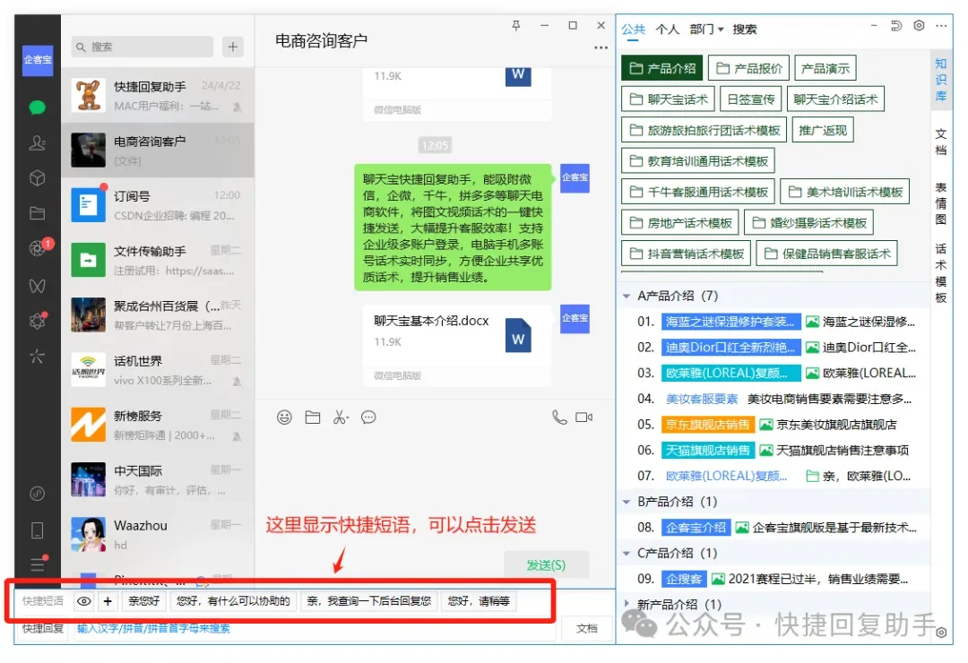Viewport: 968px width, 663px height.
Task: Click the 发送(S) button
Action: (547, 565)
